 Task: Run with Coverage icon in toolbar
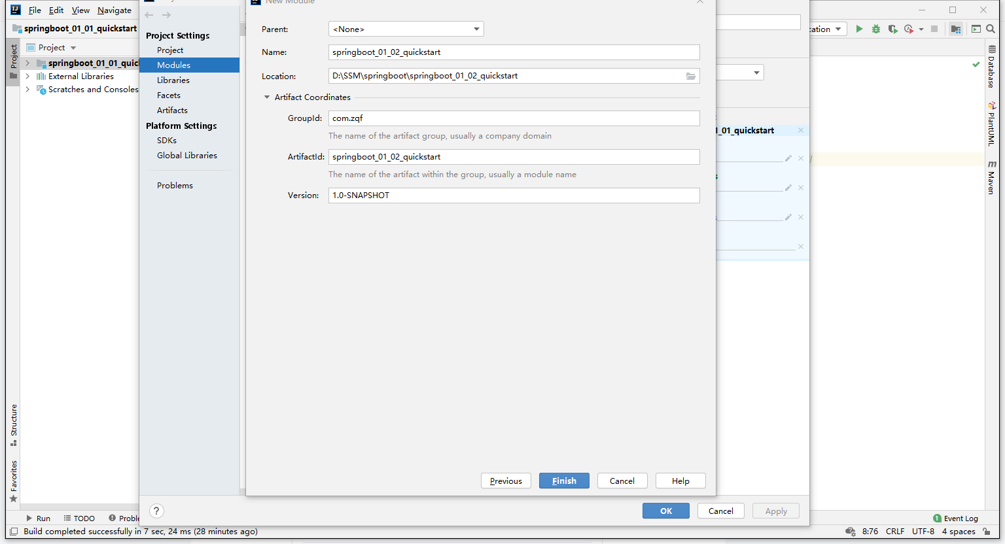[892, 29]
